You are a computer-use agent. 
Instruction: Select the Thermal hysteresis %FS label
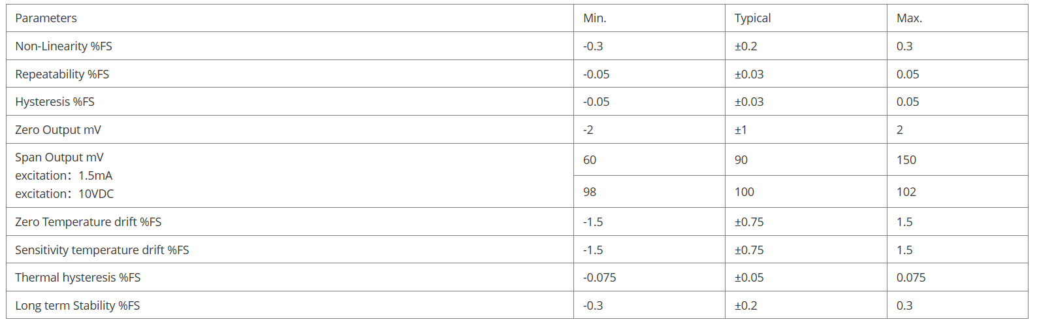click(78, 278)
